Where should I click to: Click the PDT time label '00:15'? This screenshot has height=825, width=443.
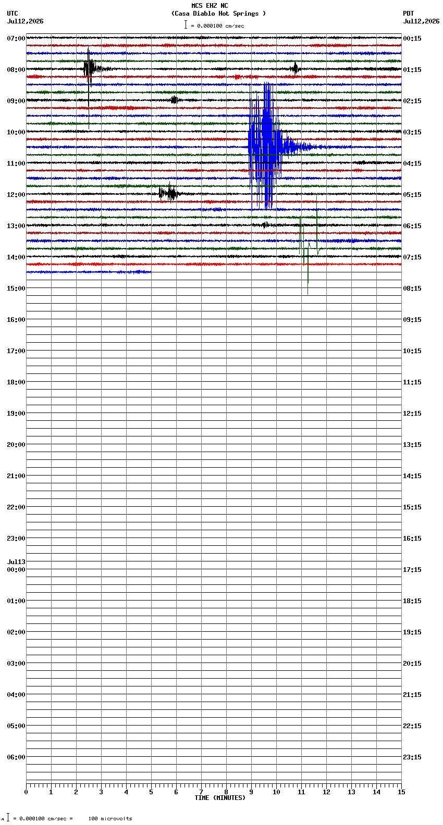(x=412, y=39)
